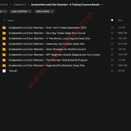This screenshot has width=131, height=131.
Task: Select the Sherman Tank Butterfly Program folder icon
Action: (4, 60)
